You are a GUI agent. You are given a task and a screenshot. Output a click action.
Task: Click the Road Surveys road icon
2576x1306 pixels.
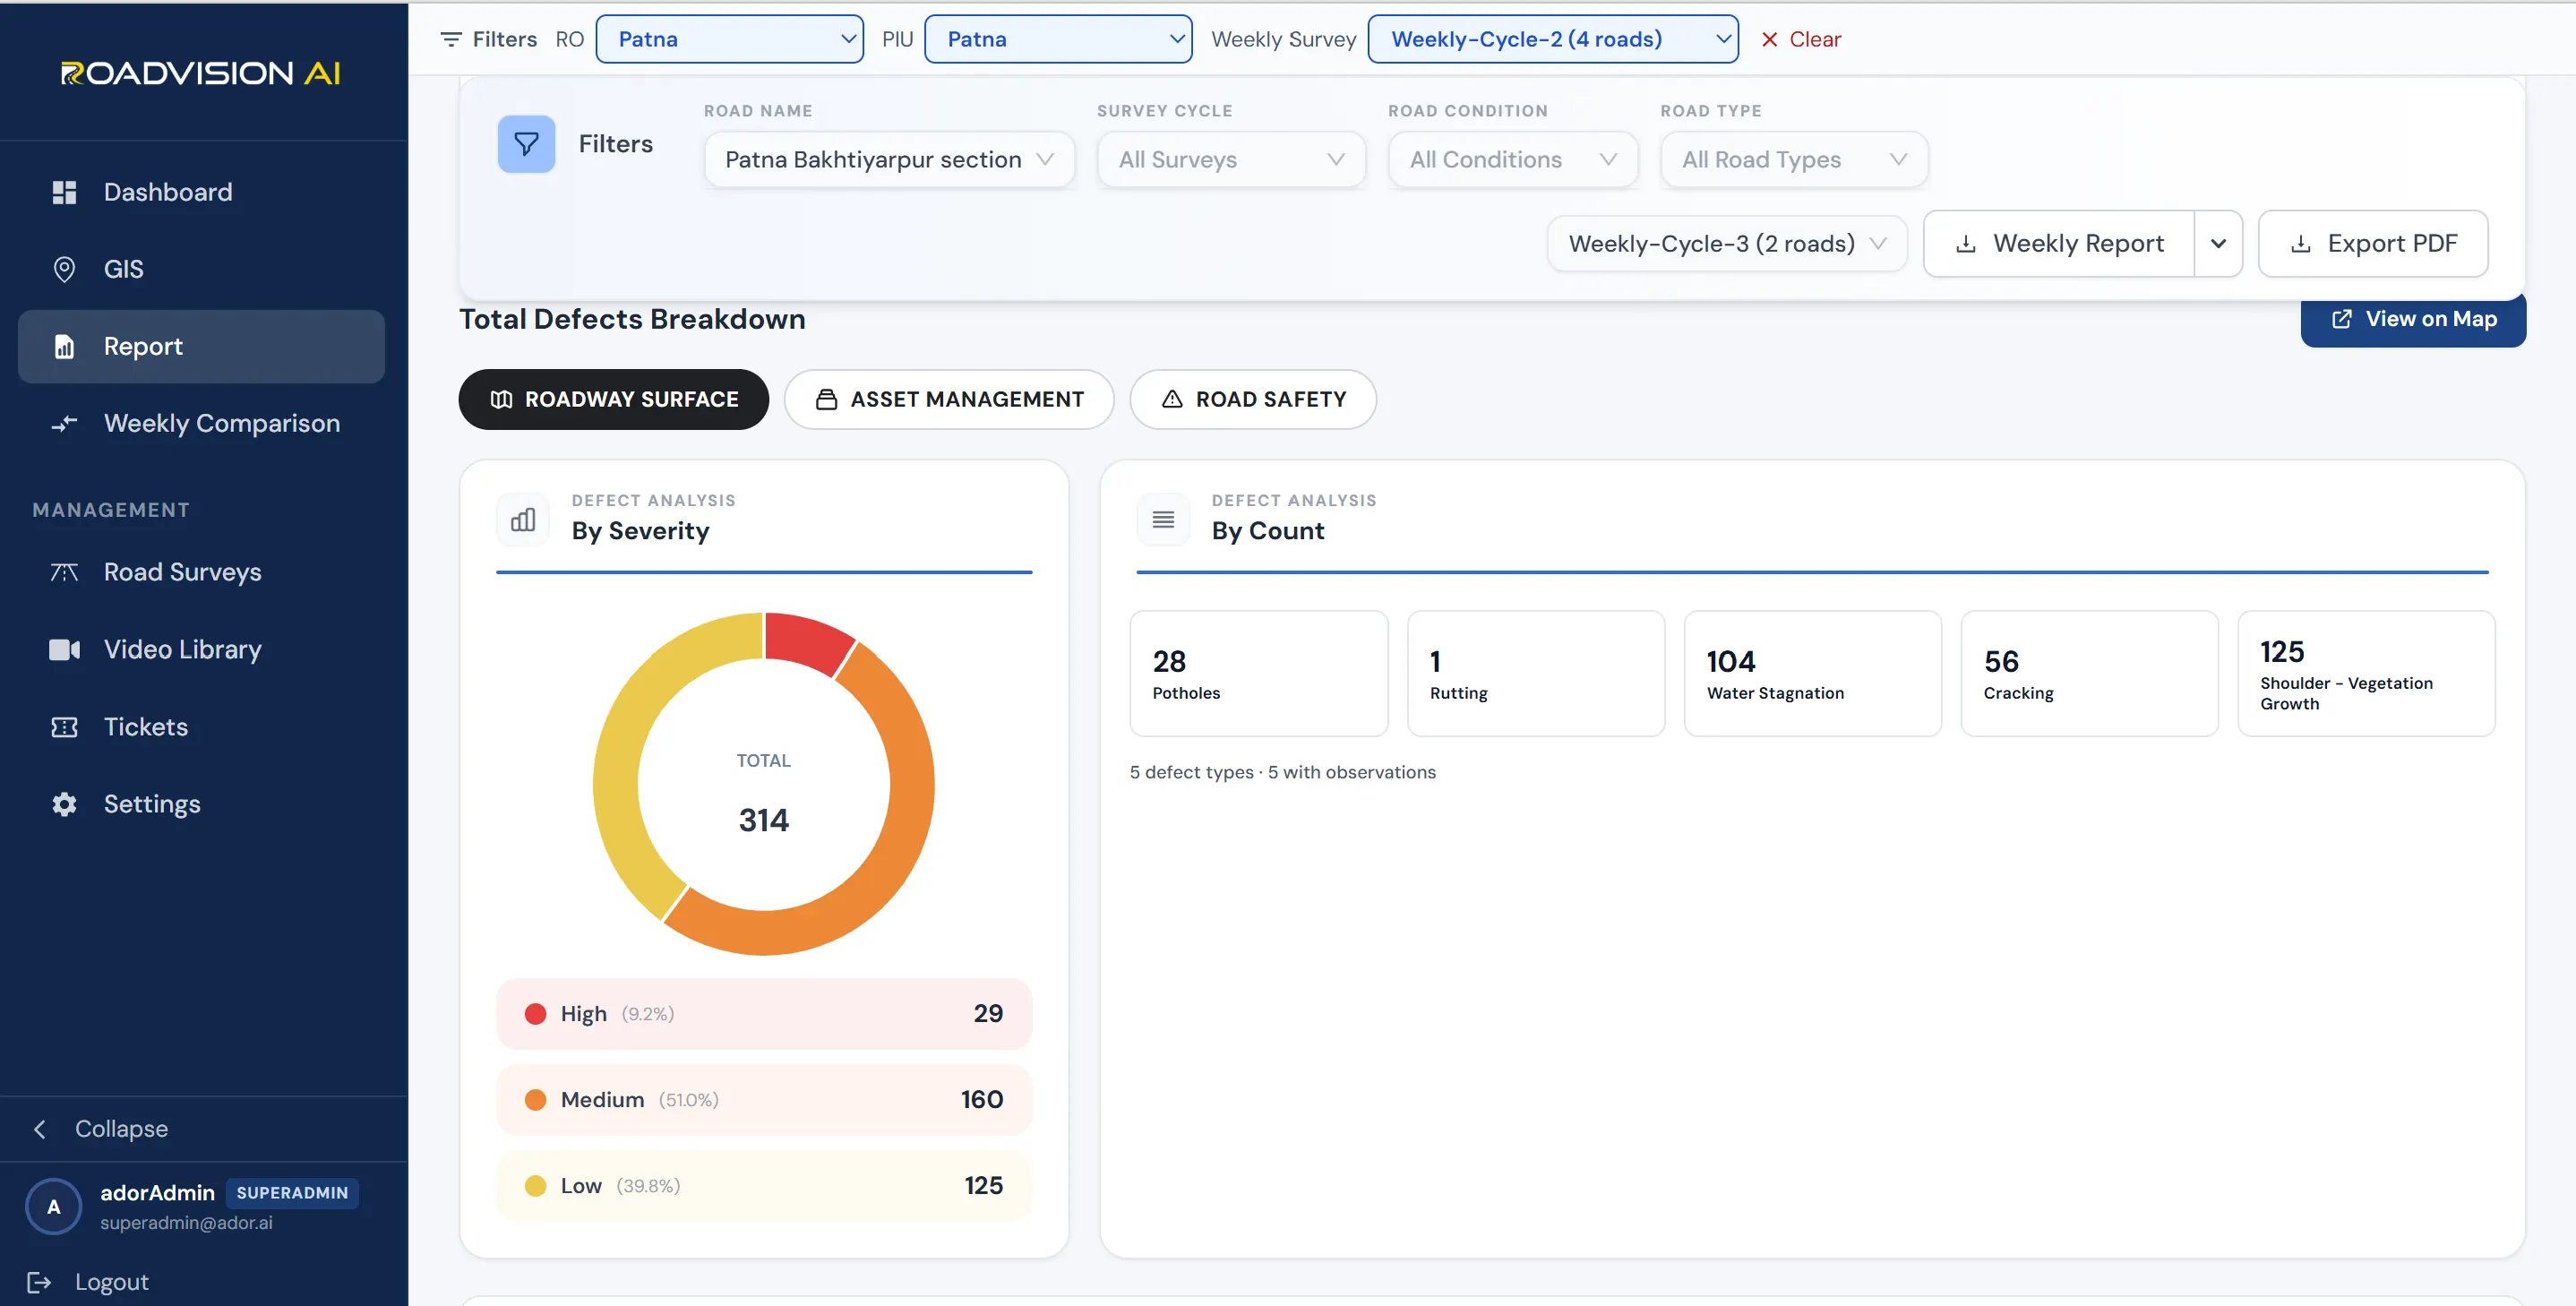pos(64,572)
